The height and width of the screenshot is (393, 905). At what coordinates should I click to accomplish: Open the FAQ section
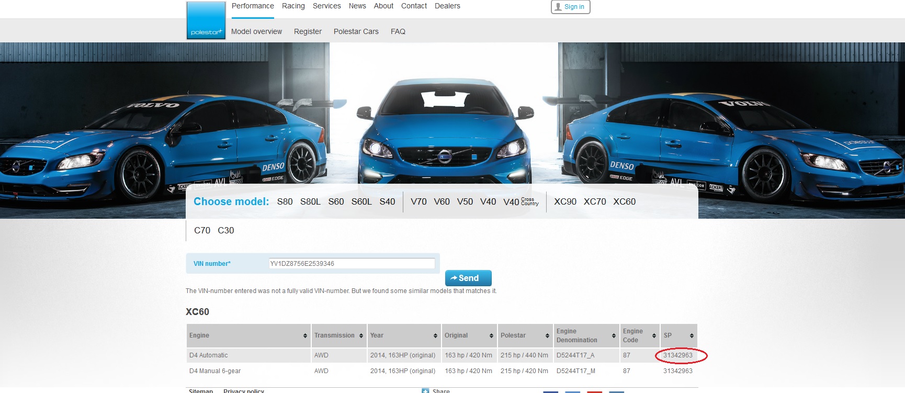click(398, 31)
